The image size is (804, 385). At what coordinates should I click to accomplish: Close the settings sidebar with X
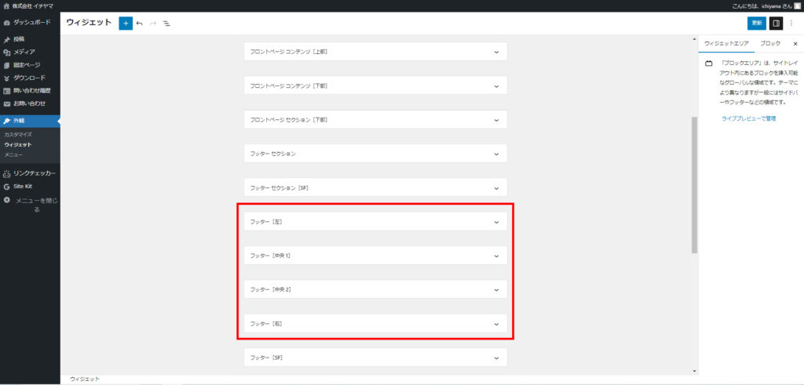pos(795,44)
